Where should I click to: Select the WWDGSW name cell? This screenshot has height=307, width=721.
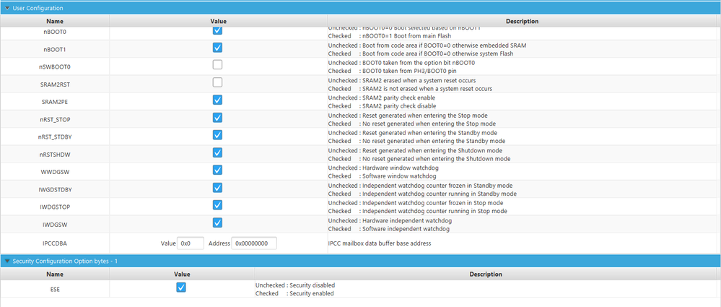coord(55,172)
